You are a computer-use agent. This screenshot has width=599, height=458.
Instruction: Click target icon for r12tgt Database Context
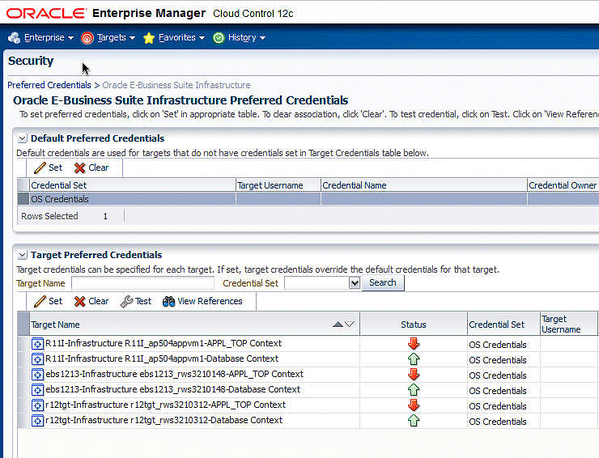(x=37, y=421)
